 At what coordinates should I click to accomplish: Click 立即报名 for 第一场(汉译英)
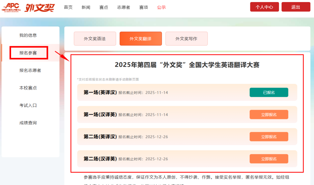(269, 114)
